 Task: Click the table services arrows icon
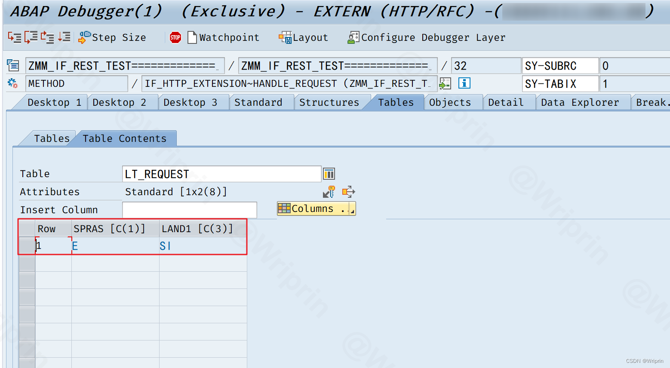(348, 191)
